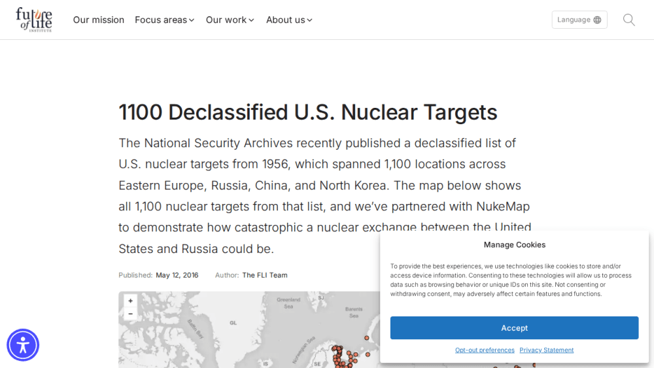Open the Language selector
This screenshot has height=368, width=654.
(579, 20)
